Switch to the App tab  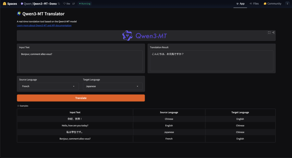240,3
